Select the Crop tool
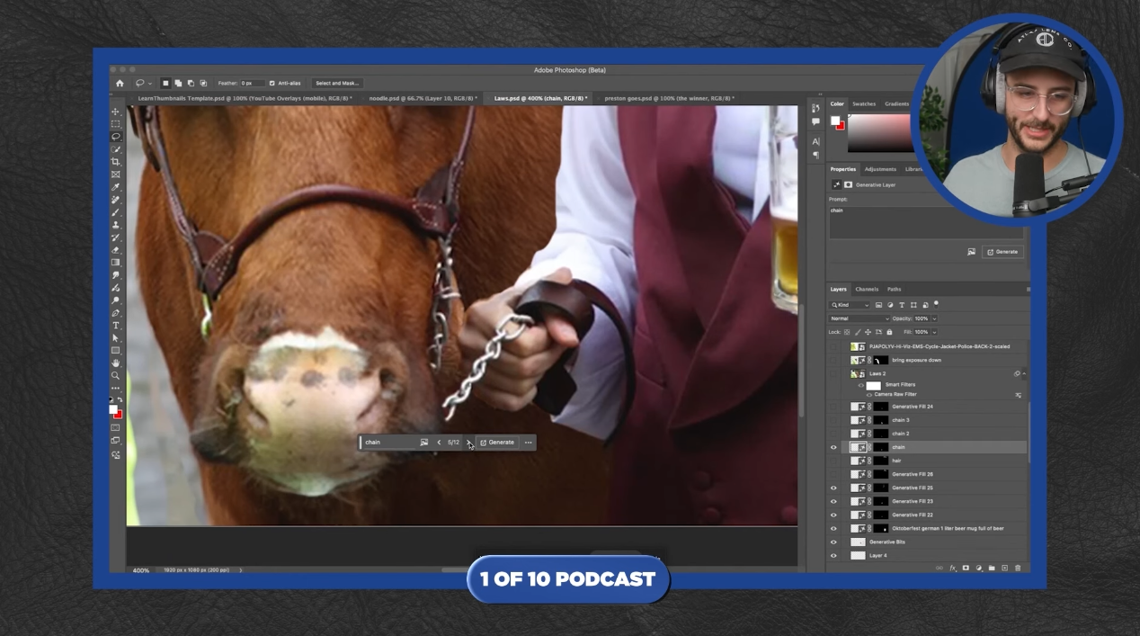Image resolution: width=1140 pixels, height=636 pixels. click(x=115, y=162)
